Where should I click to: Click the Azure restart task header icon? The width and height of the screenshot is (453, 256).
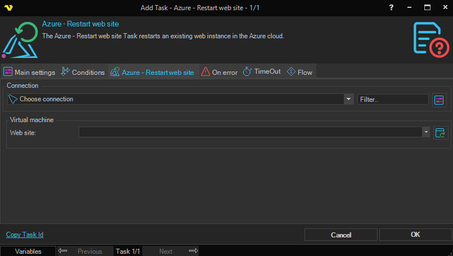(20, 39)
